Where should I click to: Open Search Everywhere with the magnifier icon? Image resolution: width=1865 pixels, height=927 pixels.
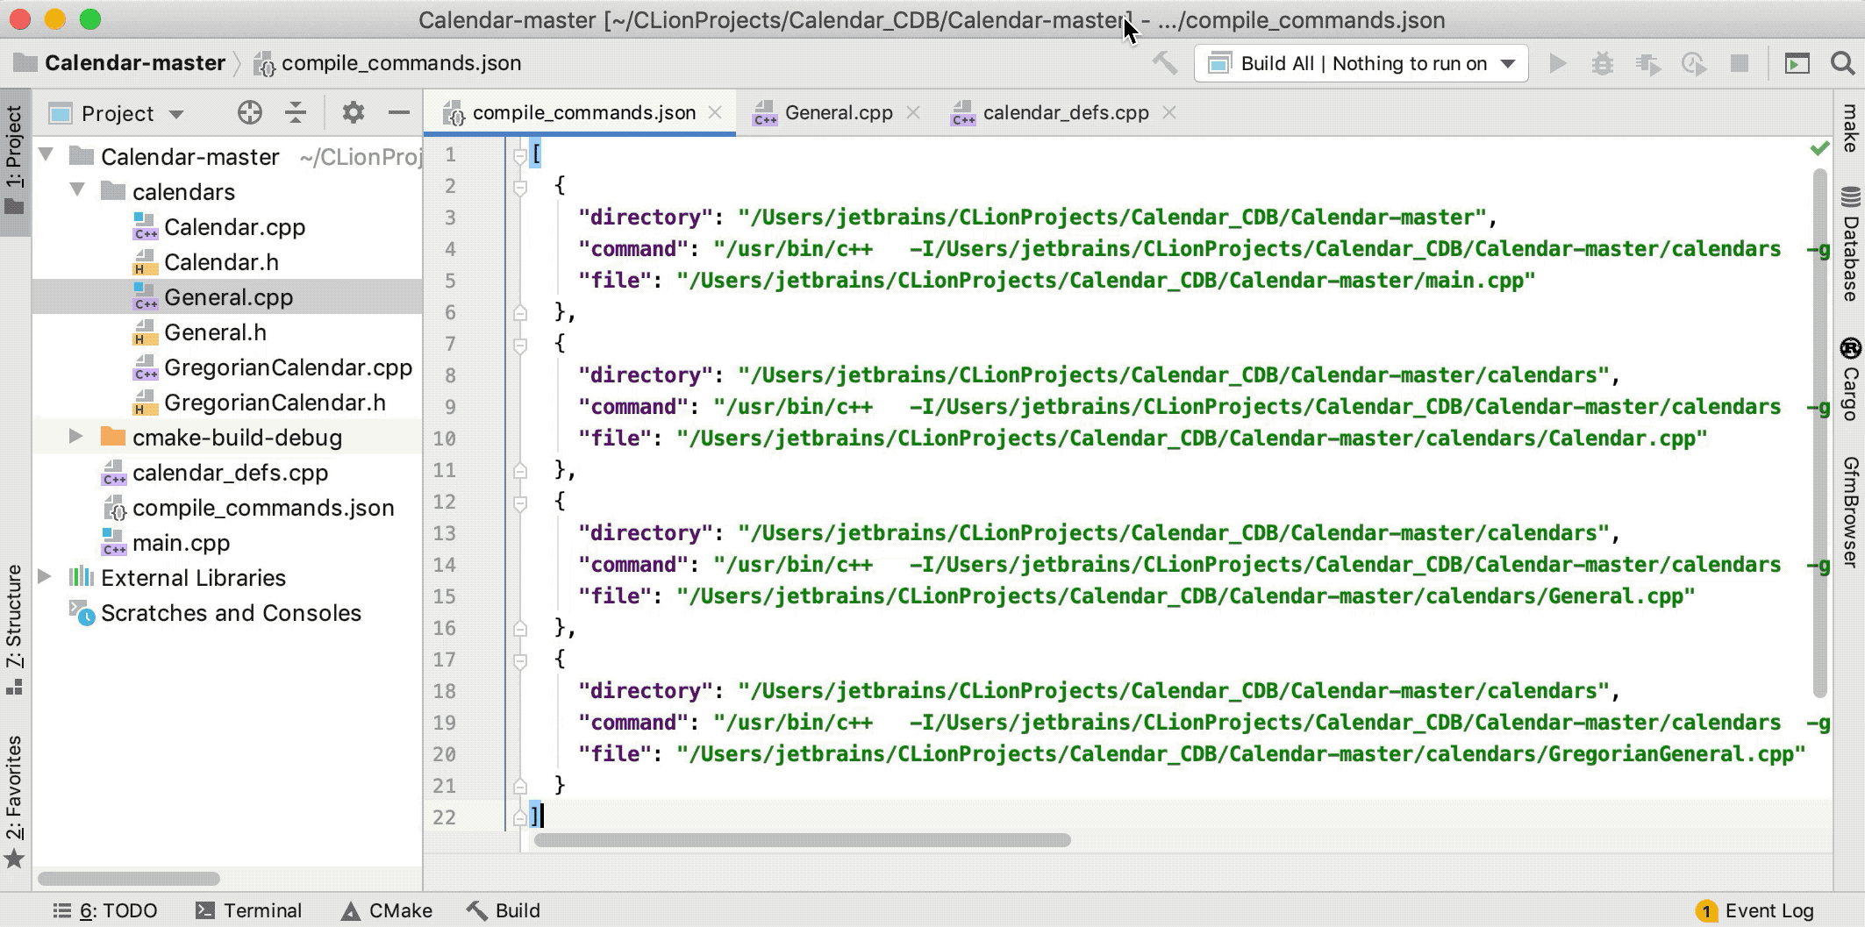(1840, 63)
